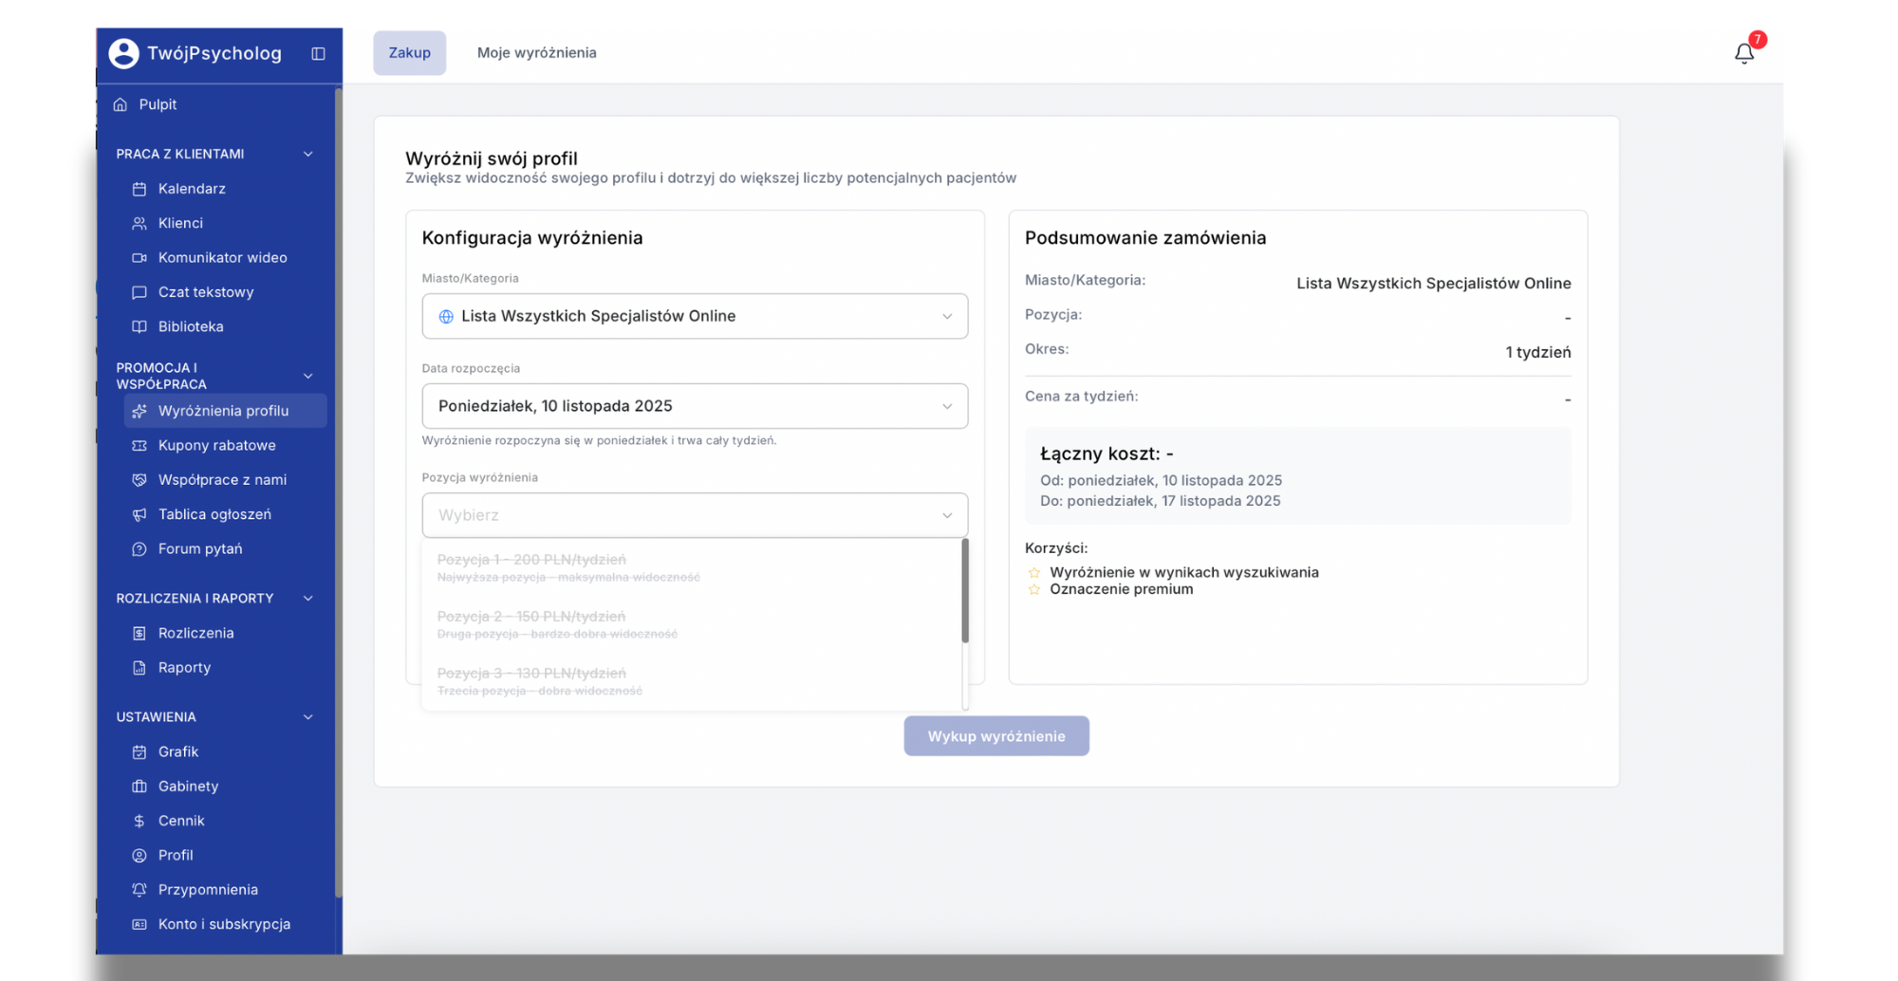Image resolution: width=1898 pixels, height=981 pixels.
Task: Open the Miasto/Kategoria dropdown
Action: coord(694,316)
